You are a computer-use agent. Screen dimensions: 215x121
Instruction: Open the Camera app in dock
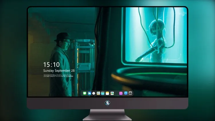(130, 93)
